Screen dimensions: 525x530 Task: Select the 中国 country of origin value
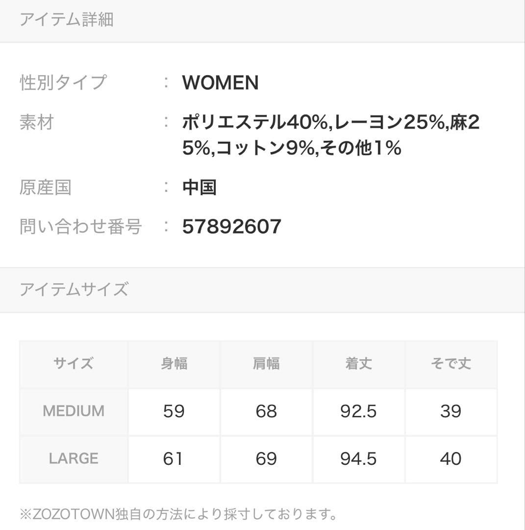[x=200, y=187]
